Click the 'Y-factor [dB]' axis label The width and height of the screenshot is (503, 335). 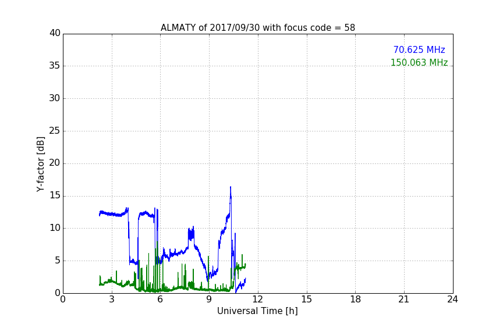40,164
